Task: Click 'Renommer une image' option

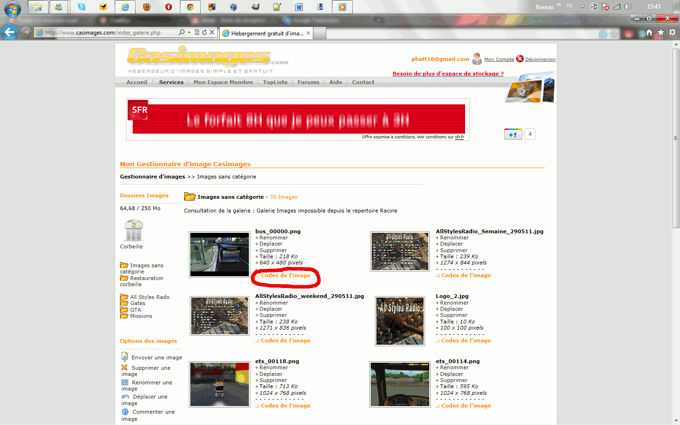Action: click(146, 385)
